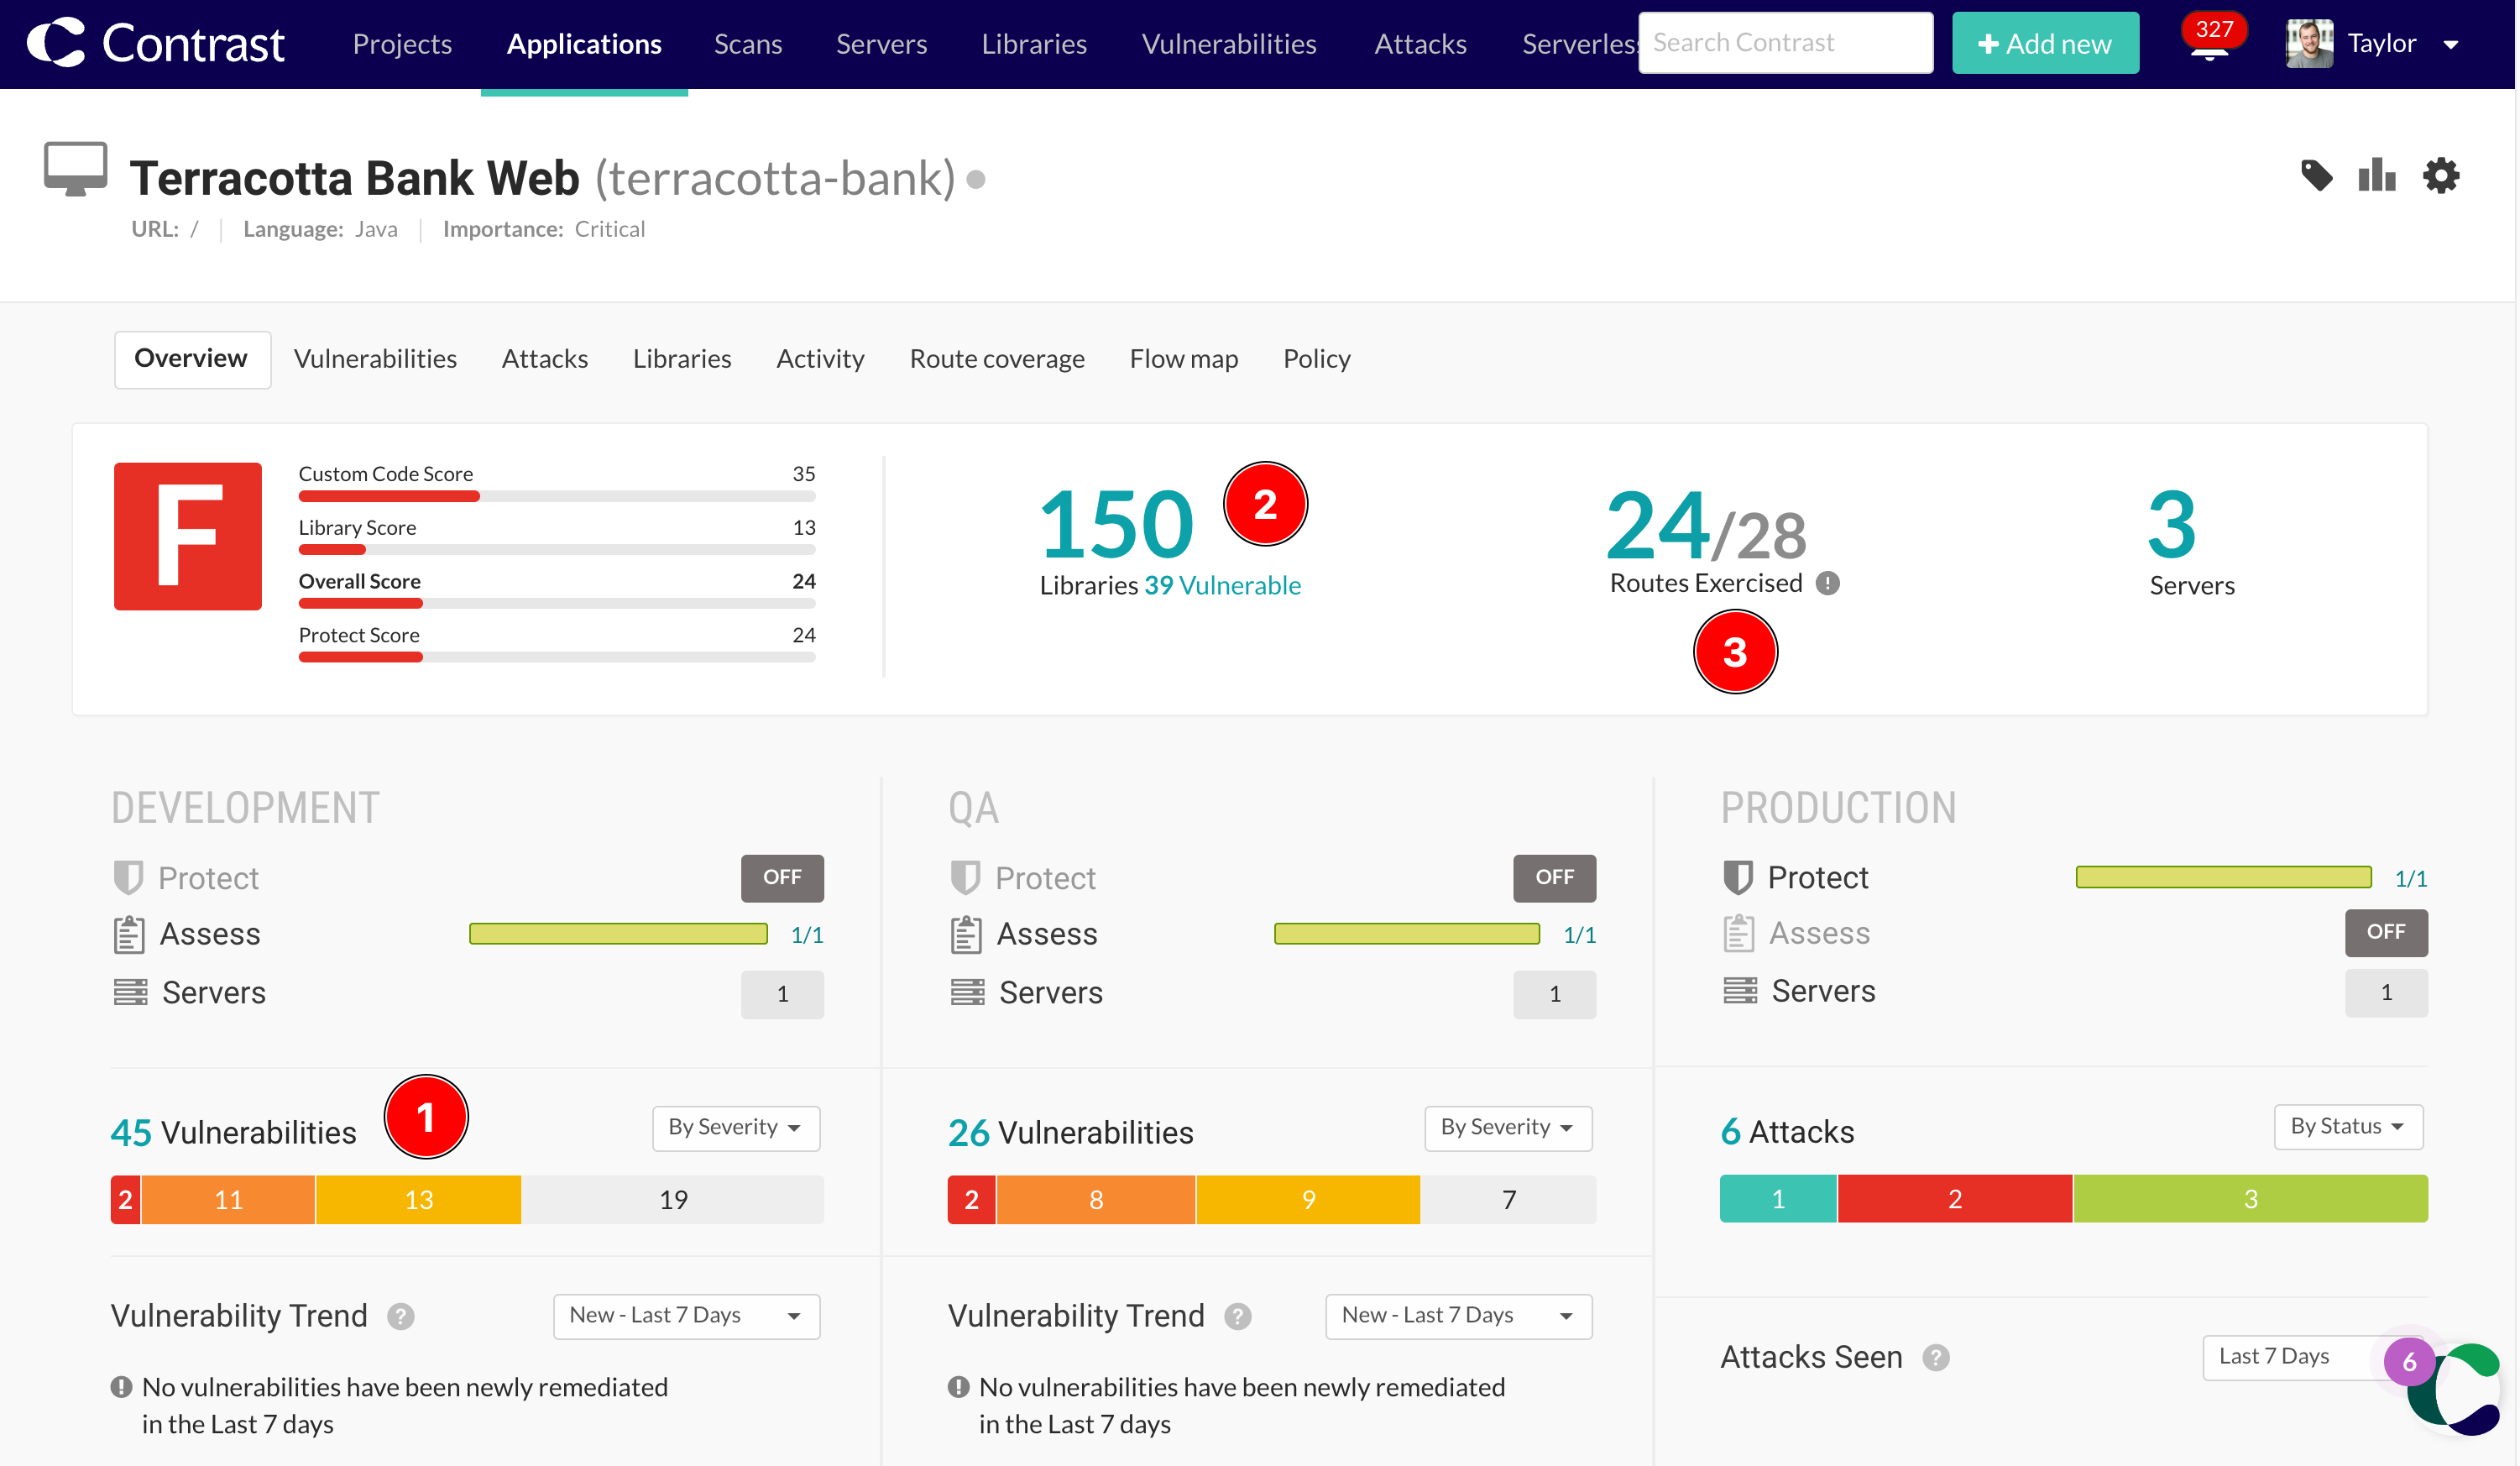Viewport: 2520px width, 1466px height.
Task: Toggle Development Protect OFF switch
Action: (x=782, y=877)
